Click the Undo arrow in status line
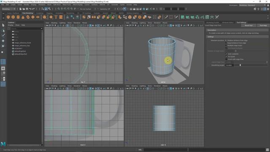The height and width of the screenshot is (152, 270). point(30,9)
